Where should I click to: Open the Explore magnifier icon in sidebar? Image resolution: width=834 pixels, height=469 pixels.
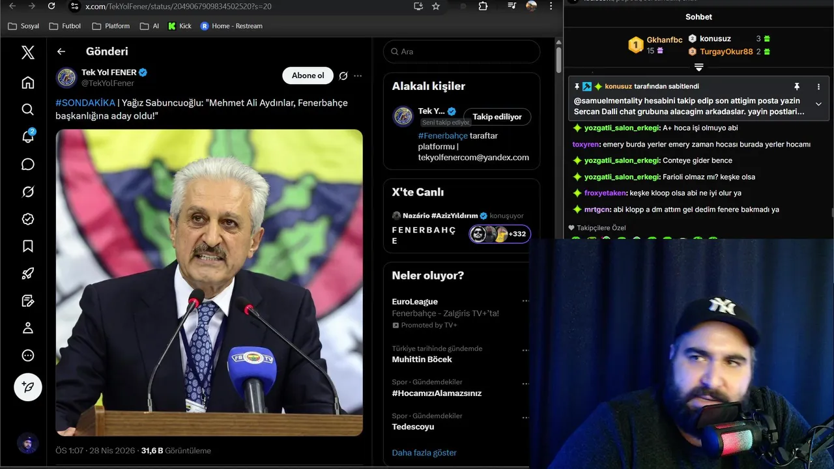(x=27, y=109)
